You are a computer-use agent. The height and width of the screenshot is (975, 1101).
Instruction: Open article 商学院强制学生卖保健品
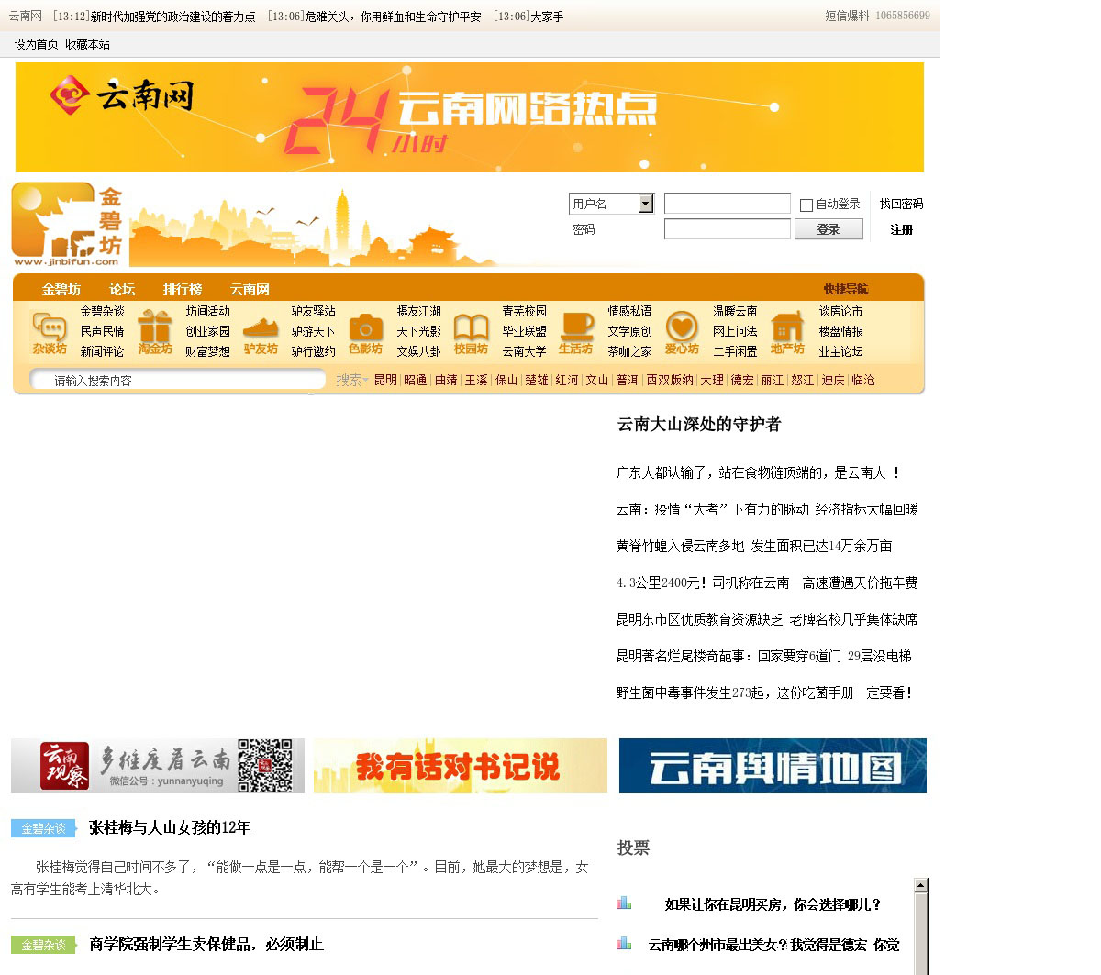206,944
